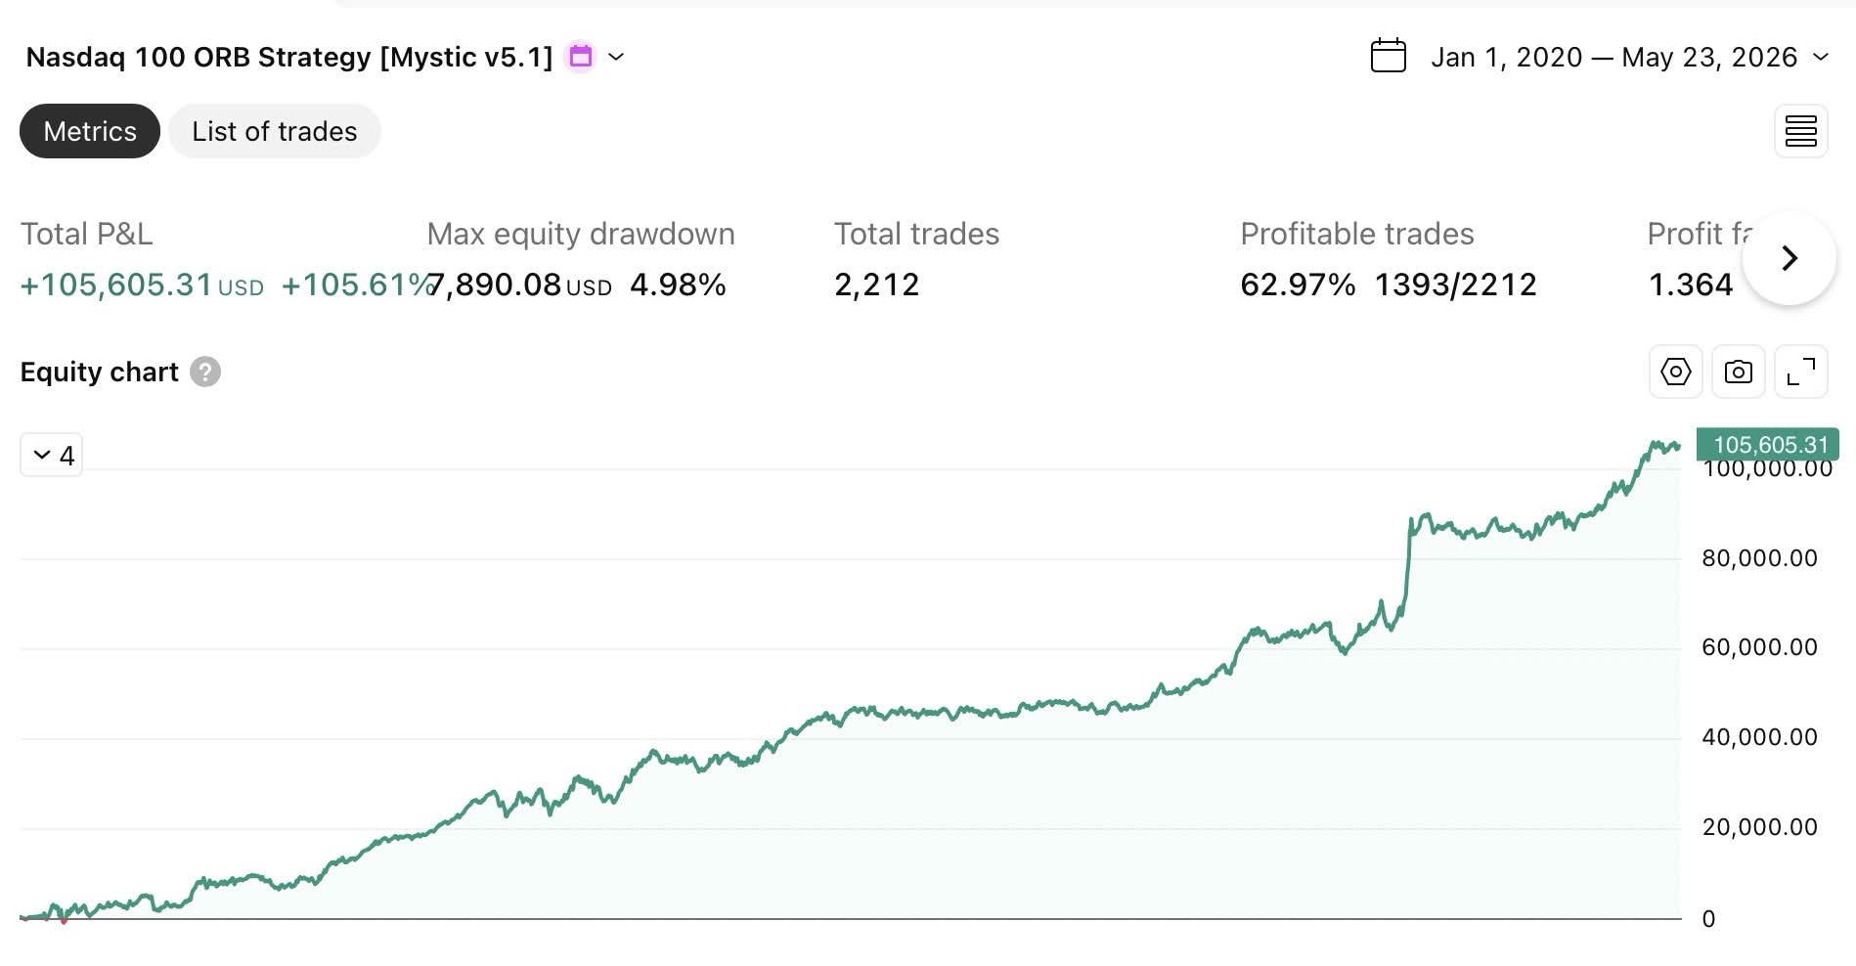Screen dimensions: 1856x966
Task: Open the date range calendar icon
Action: pyautogui.click(x=1389, y=56)
